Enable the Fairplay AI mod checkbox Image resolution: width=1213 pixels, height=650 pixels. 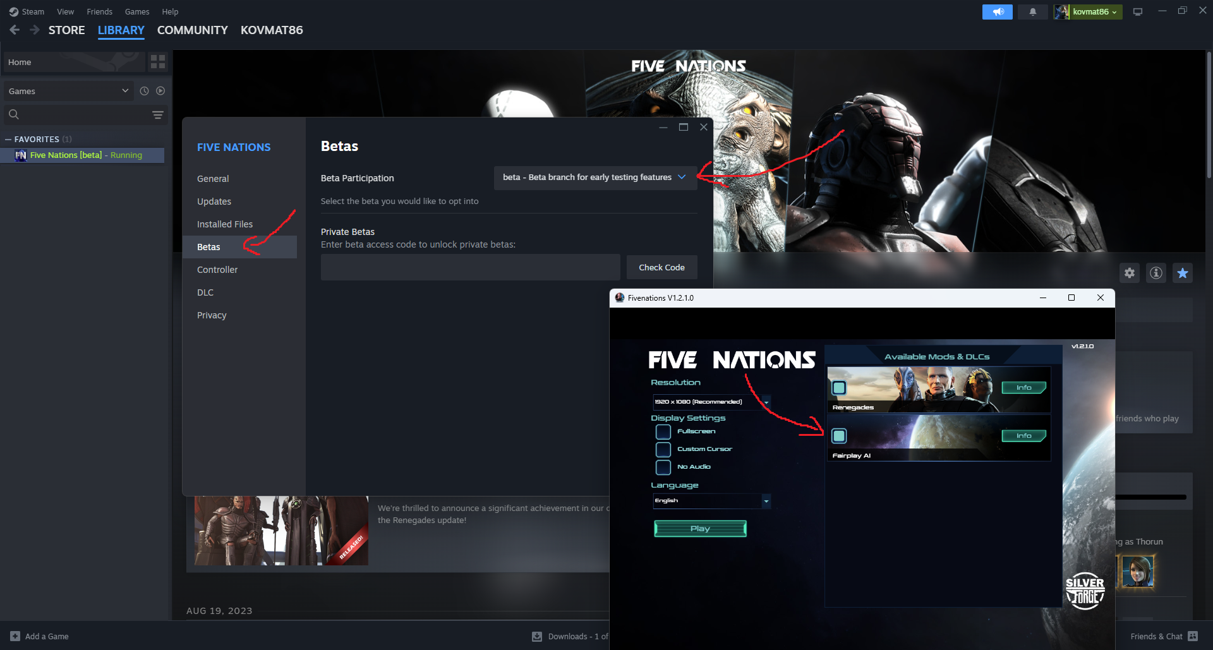coord(839,436)
